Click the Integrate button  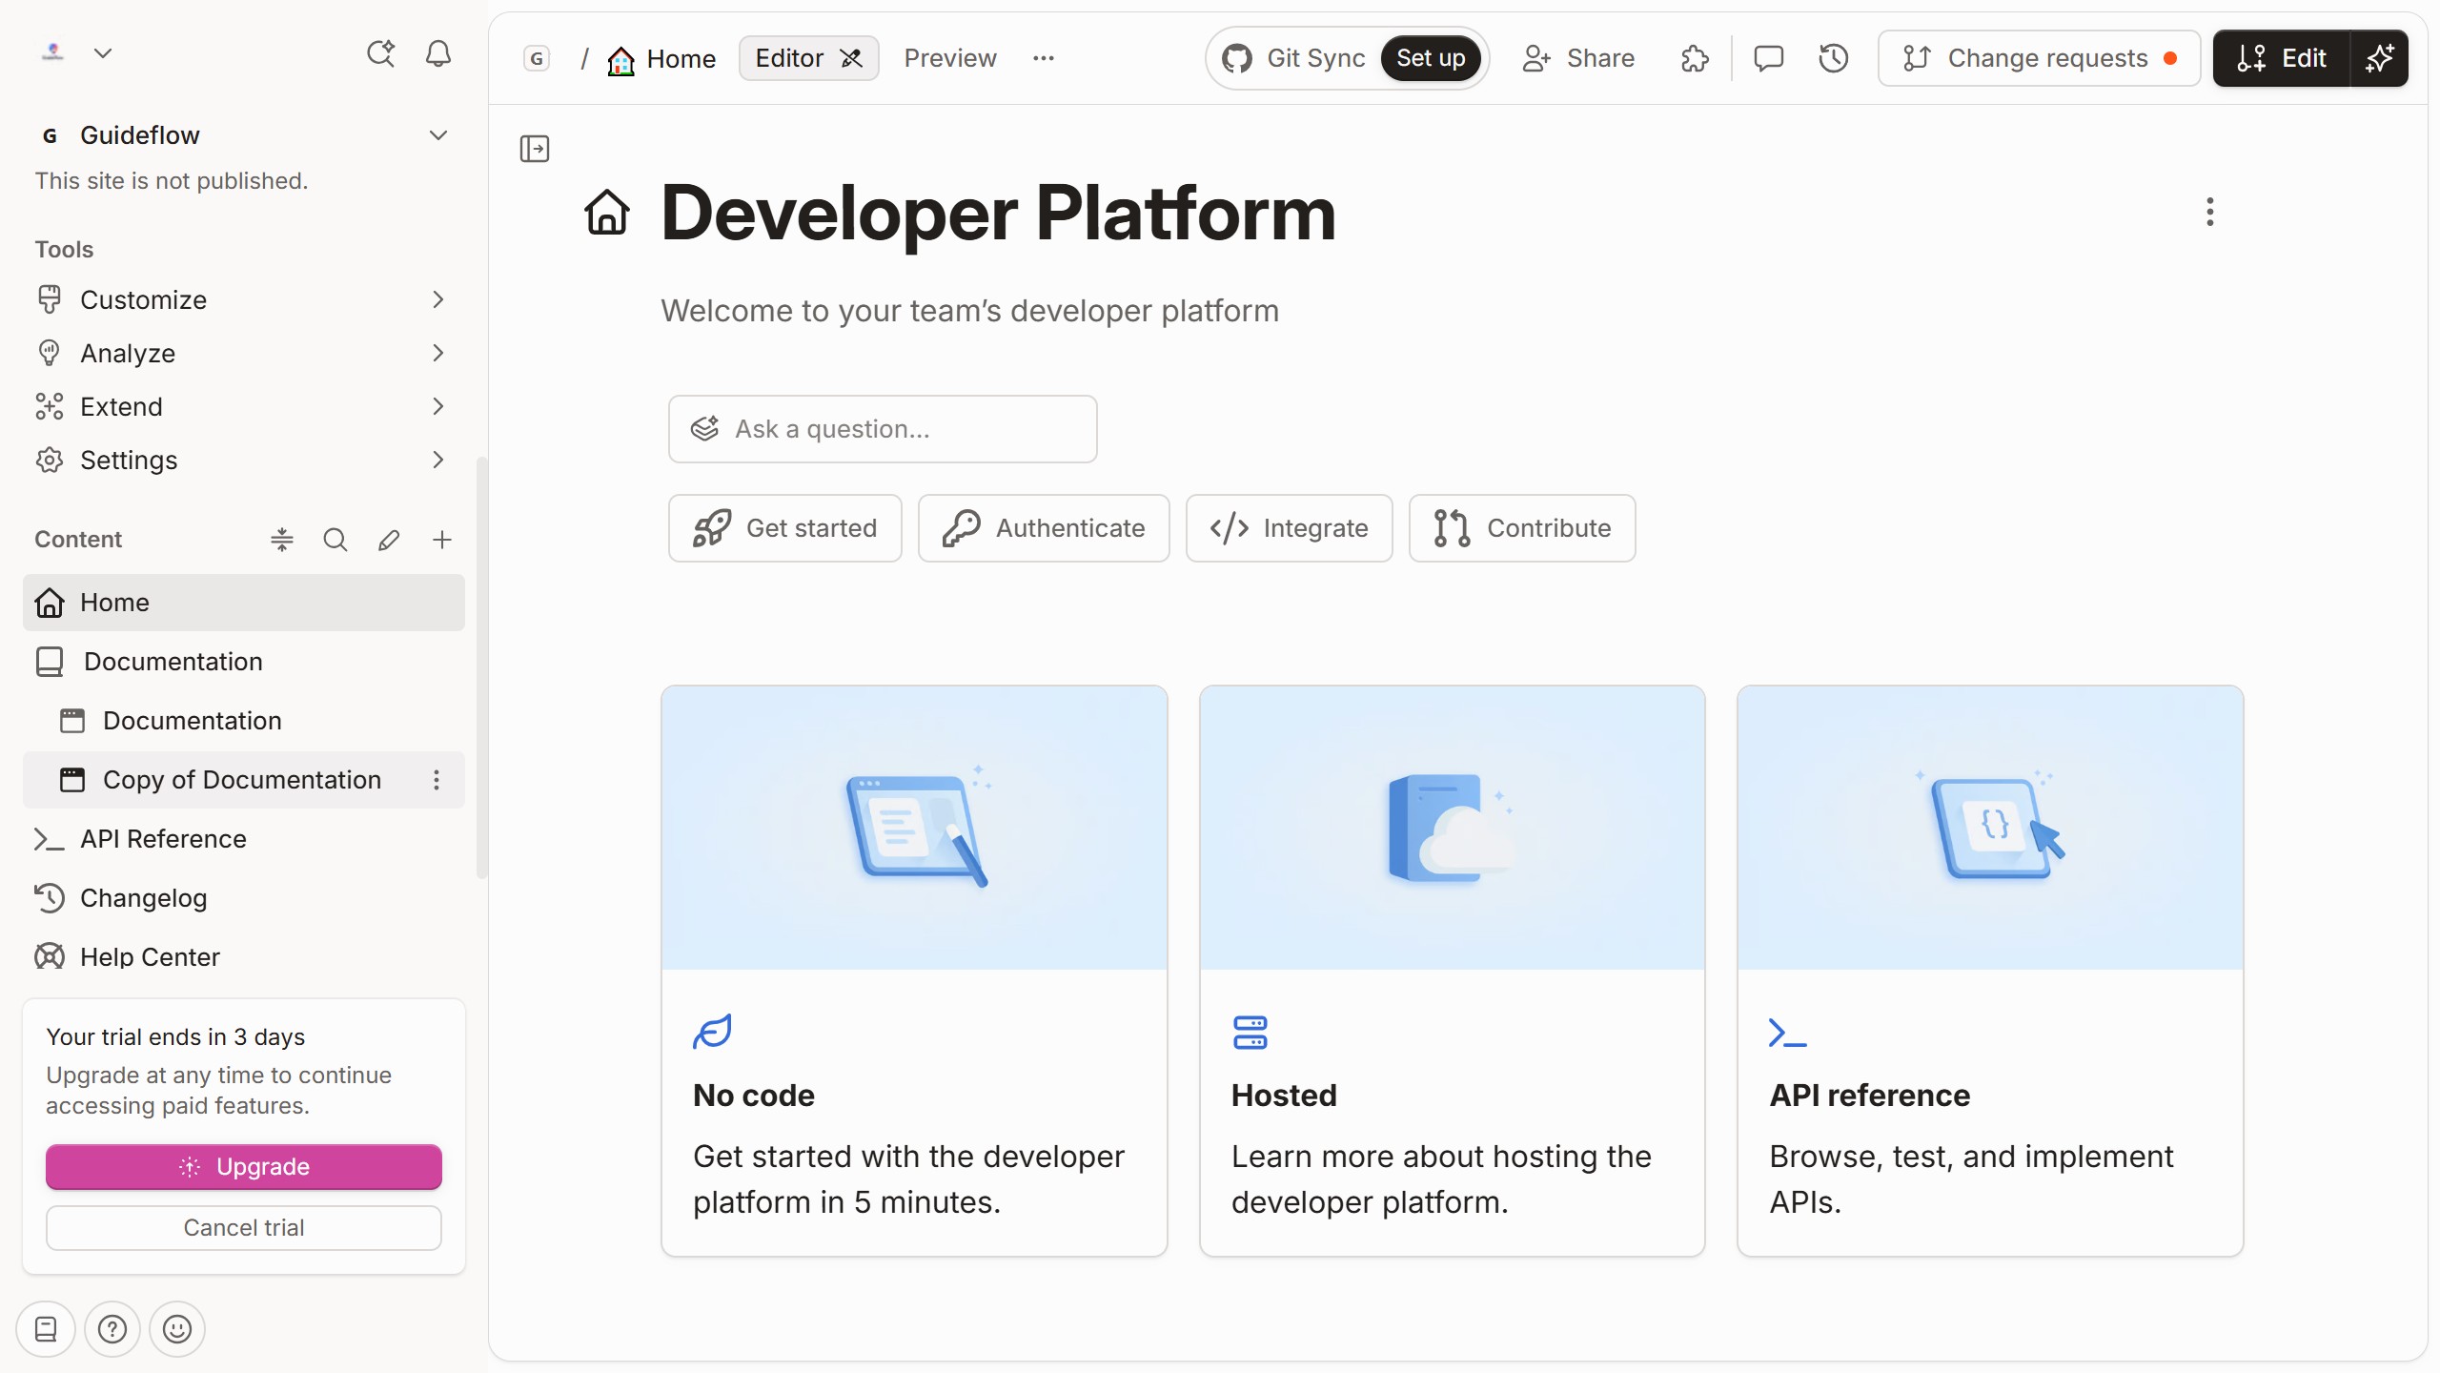(x=1289, y=528)
